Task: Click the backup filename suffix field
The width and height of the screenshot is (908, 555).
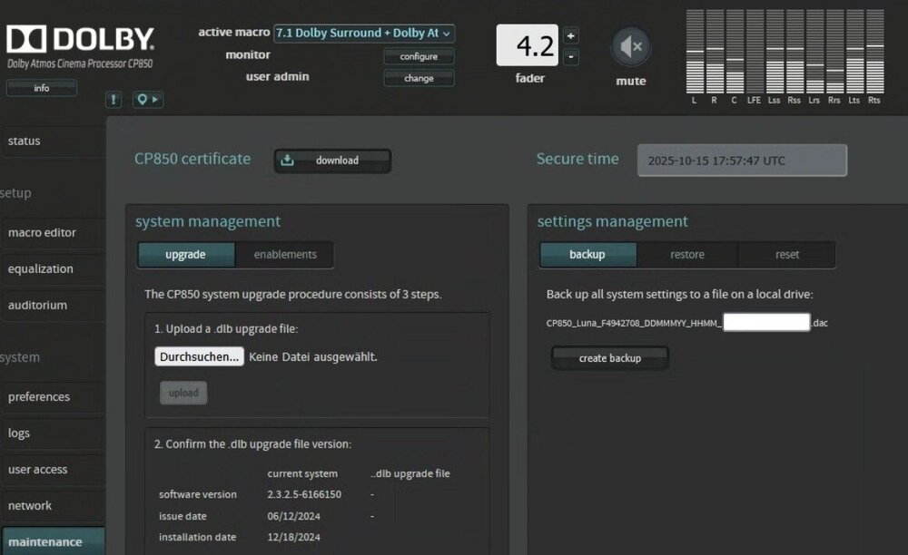Action: (x=766, y=322)
